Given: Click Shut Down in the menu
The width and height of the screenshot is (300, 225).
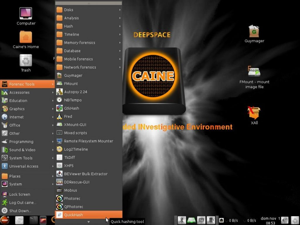Looking at the screenshot, I should 20,211.
